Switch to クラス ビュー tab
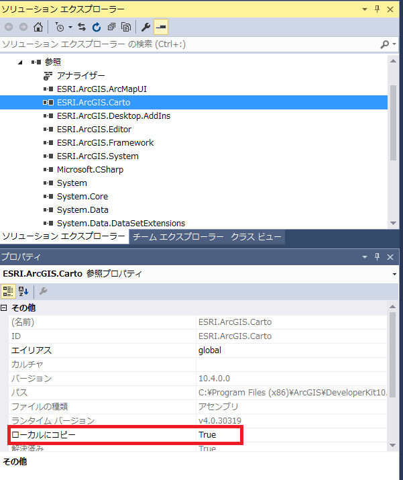Image resolution: width=403 pixels, height=480 pixels. point(256,237)
